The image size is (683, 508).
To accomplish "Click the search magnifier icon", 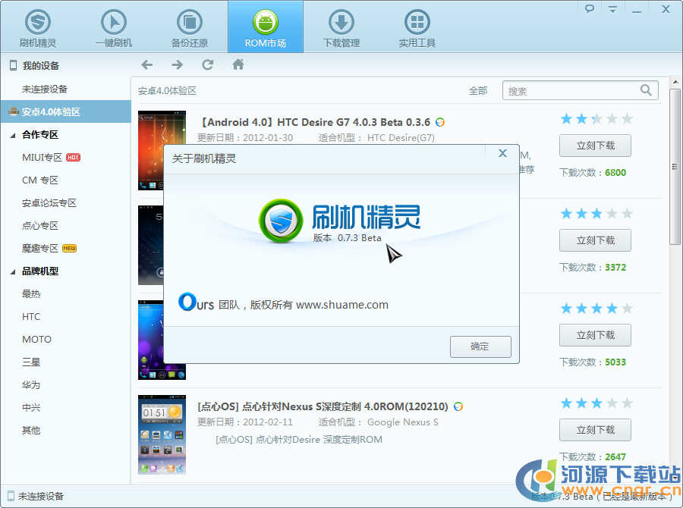I will (646, 90).
